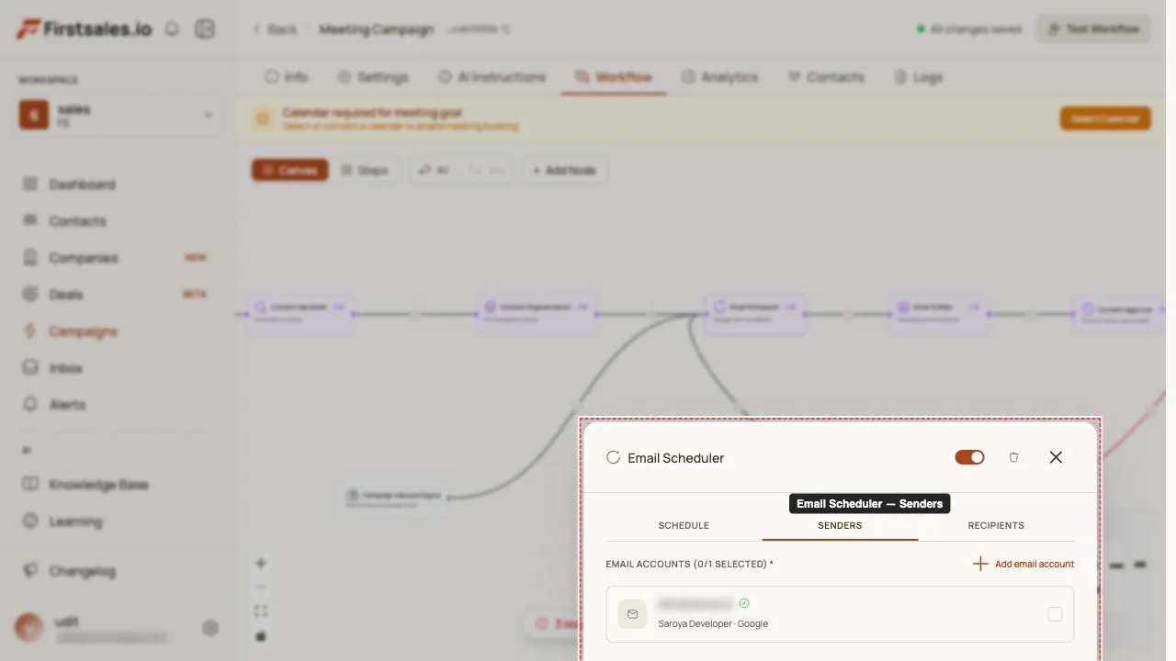Click the Select Calendar button
This screenshot has width=1176, height=661.
(x=1105, y=118)
